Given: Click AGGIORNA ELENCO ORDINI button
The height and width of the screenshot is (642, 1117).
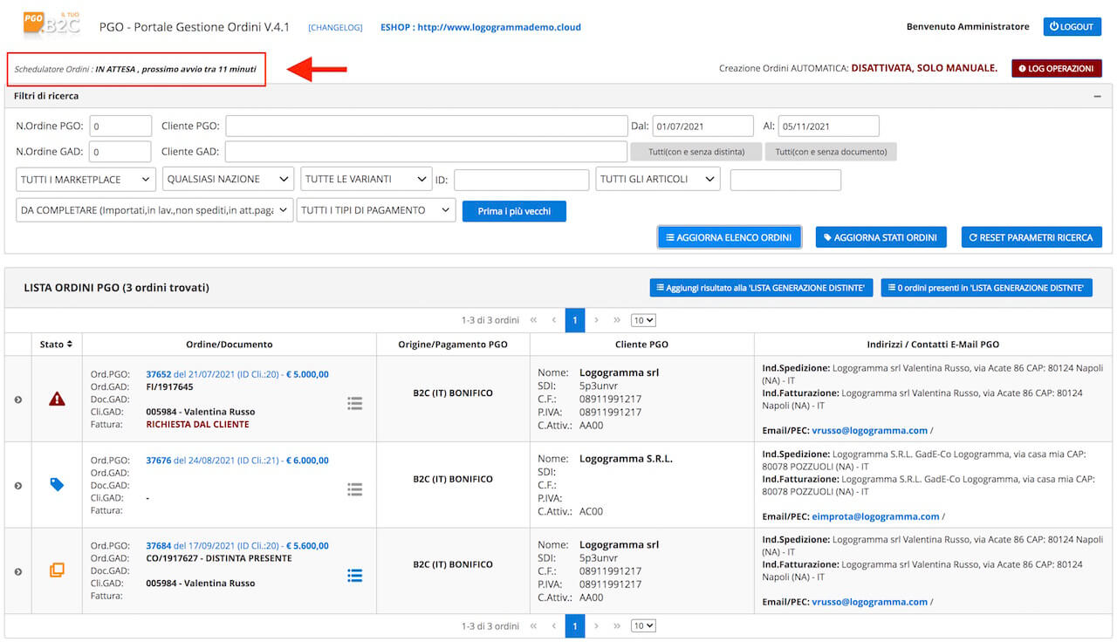Looking at the screenshot, I should click(x=730, y=237).
